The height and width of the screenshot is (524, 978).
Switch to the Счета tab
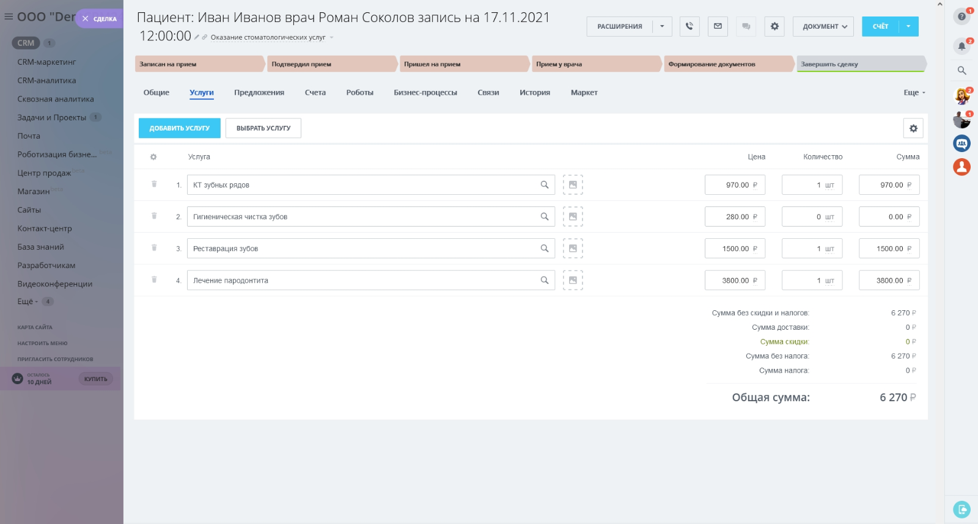coord(315,93)
